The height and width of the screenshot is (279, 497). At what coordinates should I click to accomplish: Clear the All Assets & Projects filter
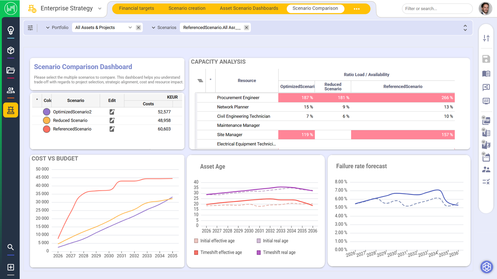click(x=139, y=28)
